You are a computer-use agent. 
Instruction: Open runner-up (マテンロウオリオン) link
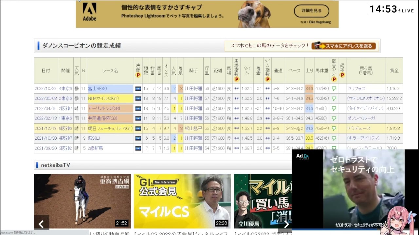coord(366,98)
